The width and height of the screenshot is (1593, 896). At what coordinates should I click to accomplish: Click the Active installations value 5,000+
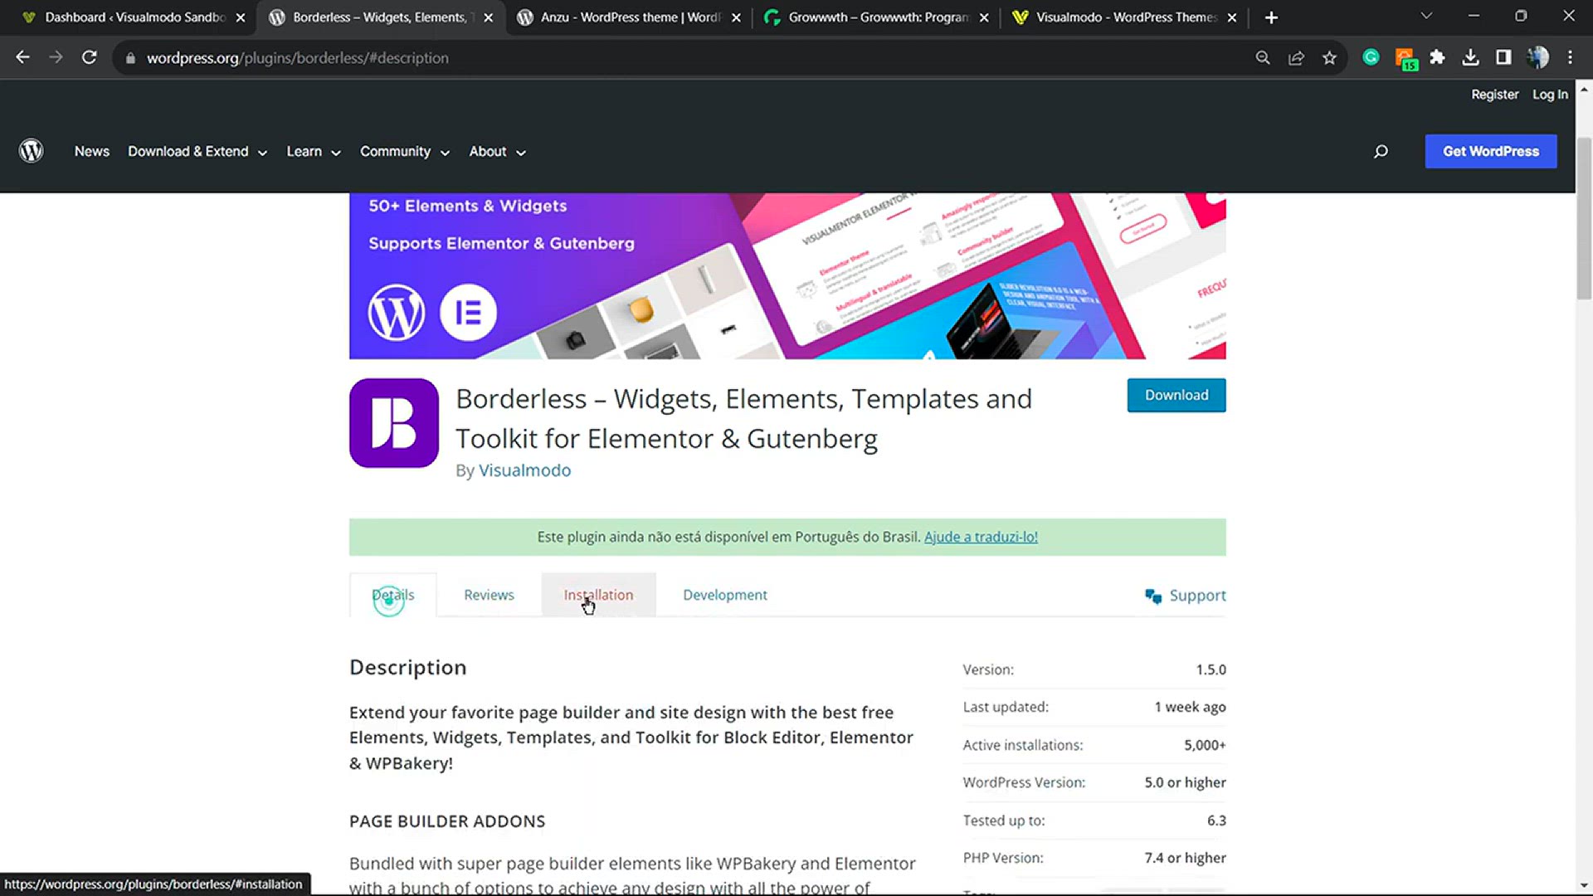pyautogui.click(x=1205, y=745)
